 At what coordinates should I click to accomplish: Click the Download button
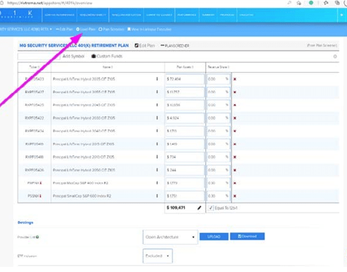tap(247, 236)
